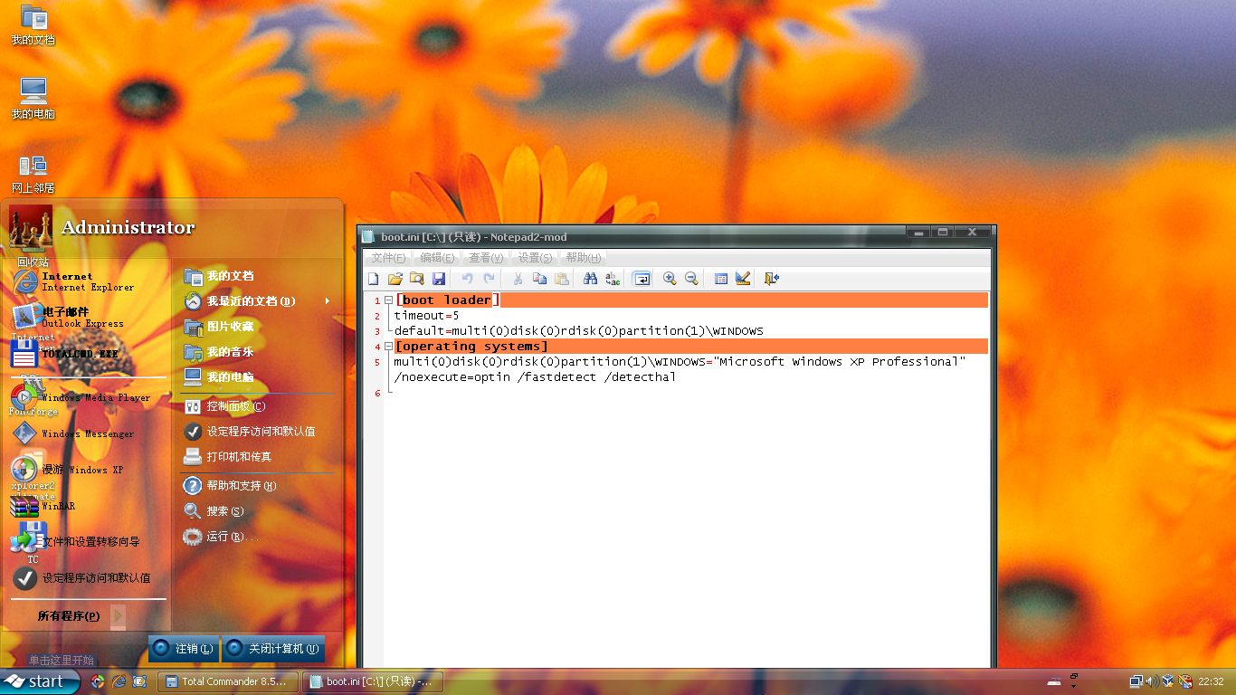Click the Exit door icon in Notepad2 toolbar
Screen dimensions: 1236x695
(x=772, y=279)
